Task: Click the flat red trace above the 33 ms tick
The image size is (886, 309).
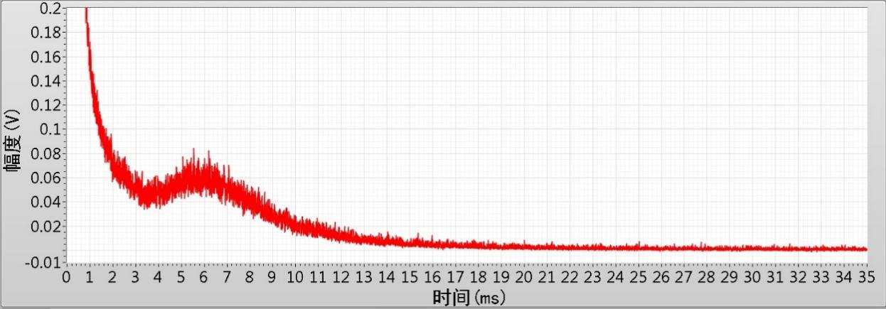Action: coord(821,249)
